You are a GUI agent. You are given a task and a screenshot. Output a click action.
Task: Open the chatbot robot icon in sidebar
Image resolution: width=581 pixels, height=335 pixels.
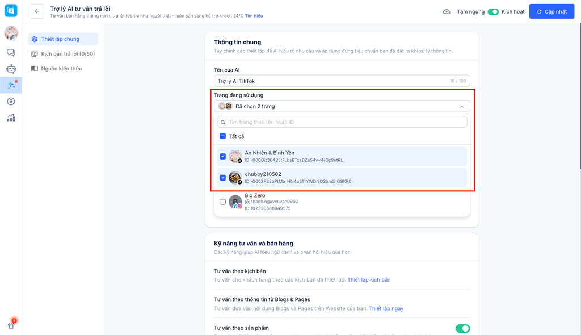click(x=11, y=69)
